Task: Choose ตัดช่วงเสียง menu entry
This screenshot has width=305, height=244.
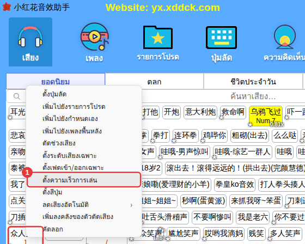Action: pyautogui.click(x=84, y=143)
